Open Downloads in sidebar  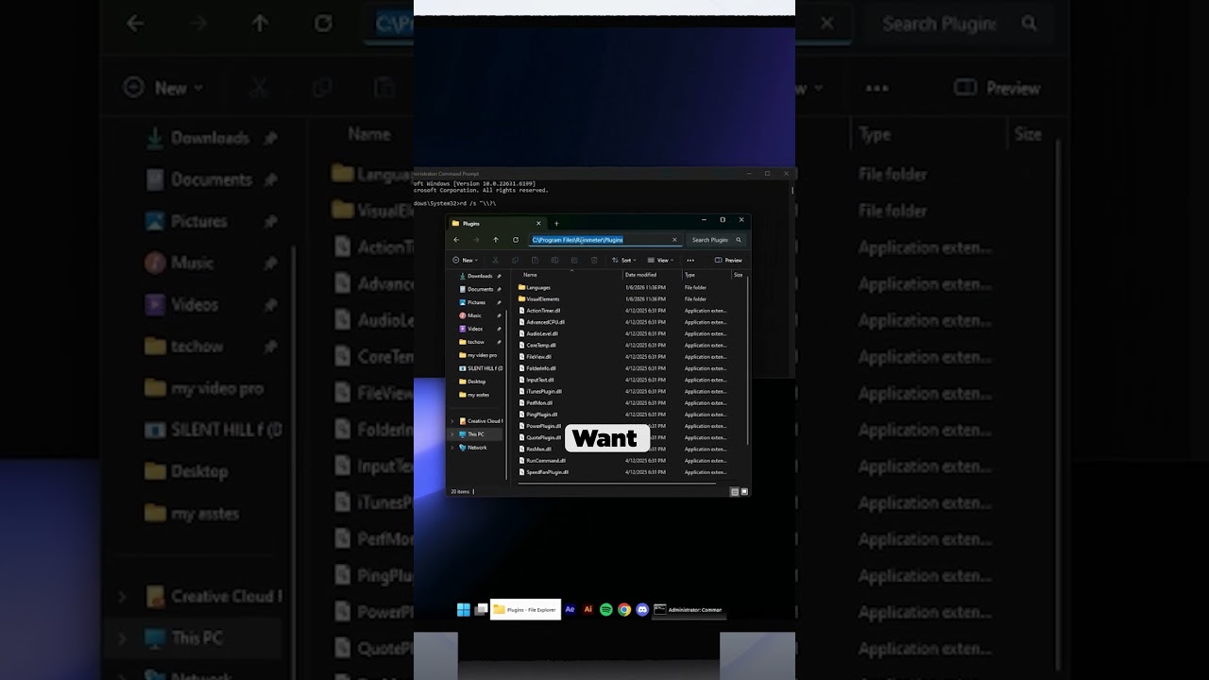tap(480, 276)
